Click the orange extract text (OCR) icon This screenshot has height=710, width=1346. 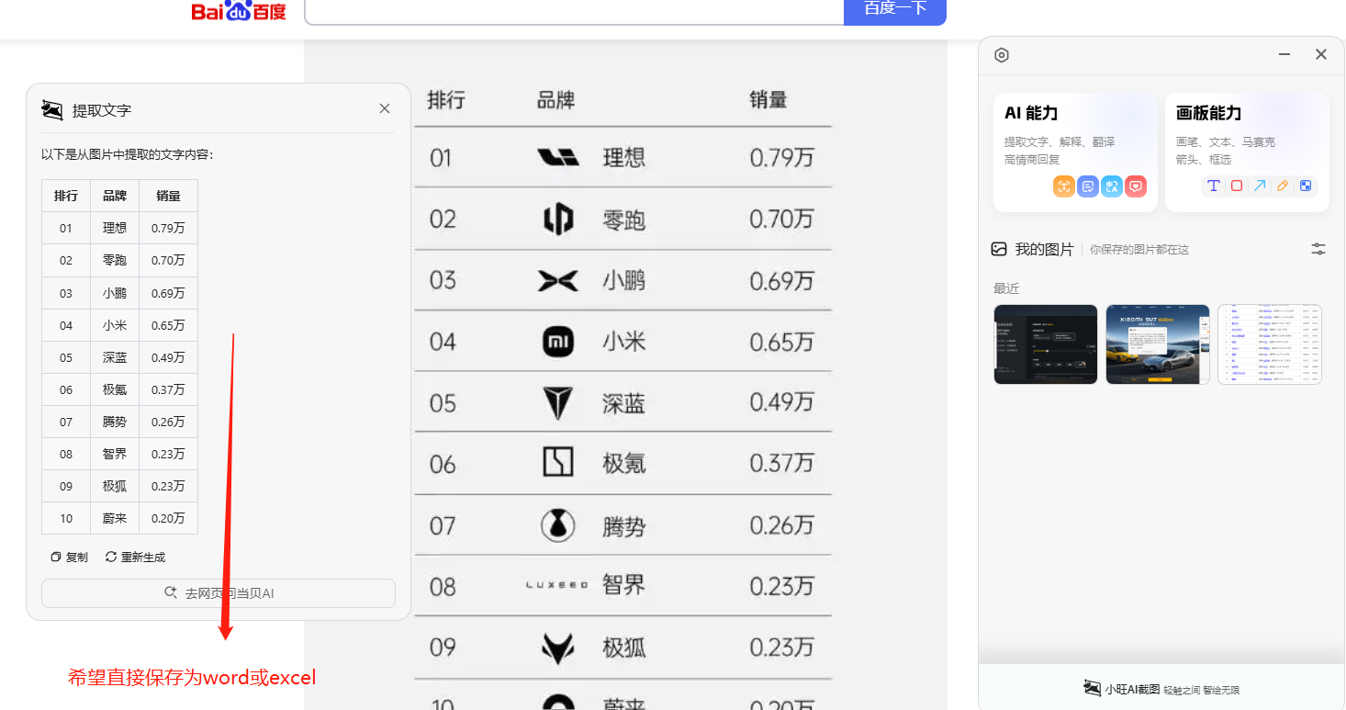pyautogui.click(x=1064, y=186)
